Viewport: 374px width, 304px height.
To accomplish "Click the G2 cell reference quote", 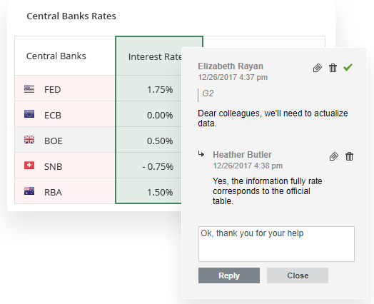I will point(208,93).
